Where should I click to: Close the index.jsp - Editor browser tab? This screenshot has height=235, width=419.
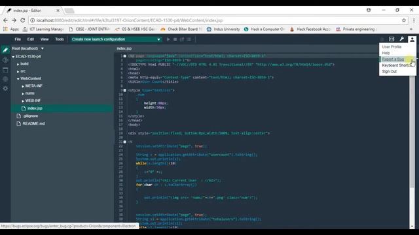tap(58, 10)
